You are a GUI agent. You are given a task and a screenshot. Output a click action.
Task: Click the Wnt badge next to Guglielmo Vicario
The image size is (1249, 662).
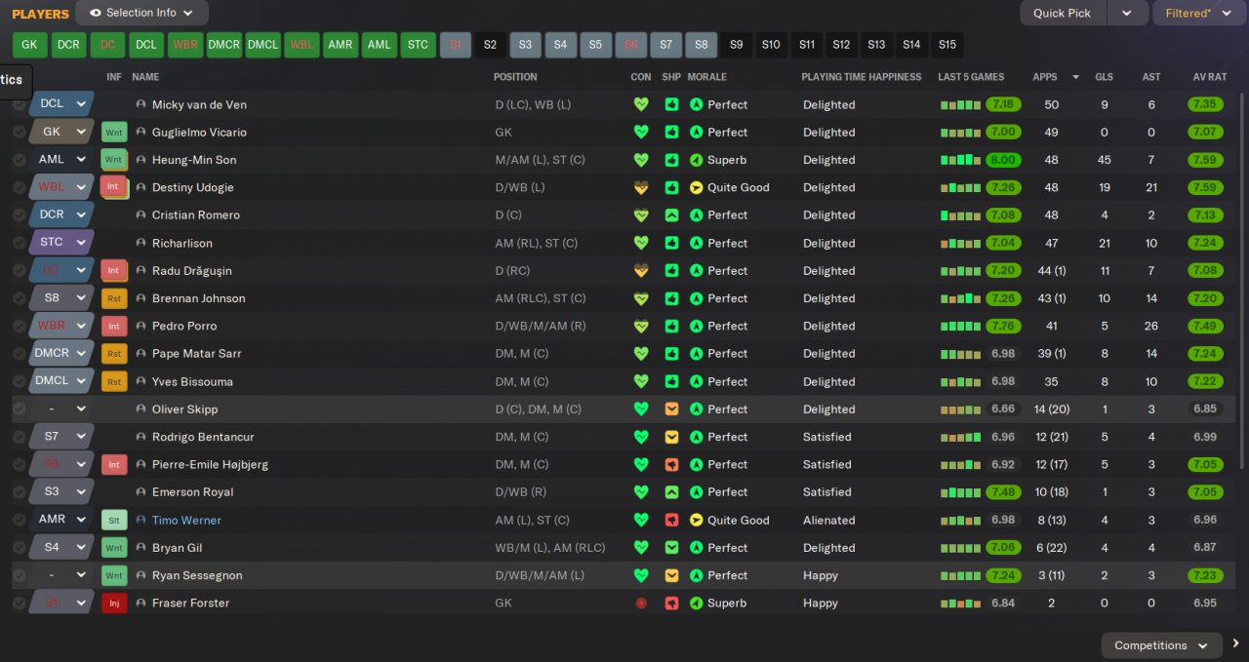(x=114, y=132)
